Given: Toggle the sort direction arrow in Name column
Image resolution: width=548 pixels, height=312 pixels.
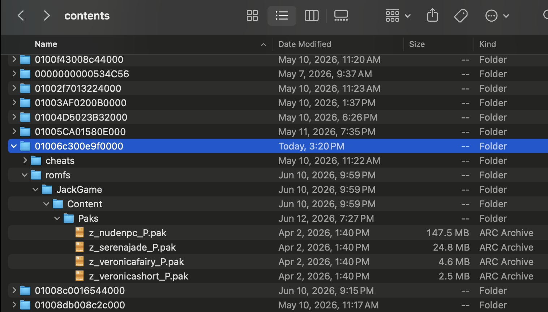Looking at the screenshot, I should [264, 44].
